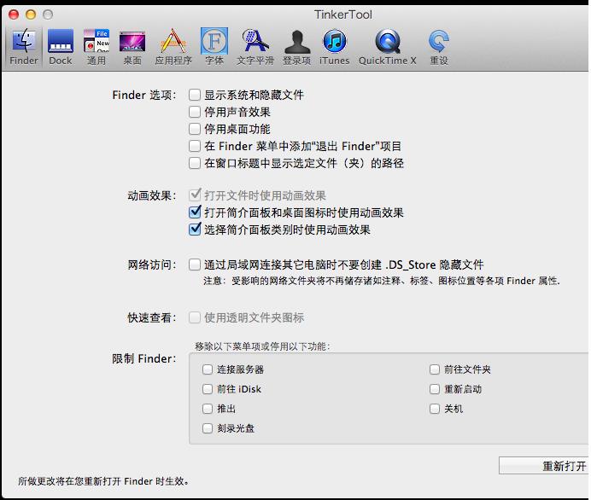Open the iTunes pane icon
Image resolution: width=591 pixels, height=500 pixels.
pos(334,47)
